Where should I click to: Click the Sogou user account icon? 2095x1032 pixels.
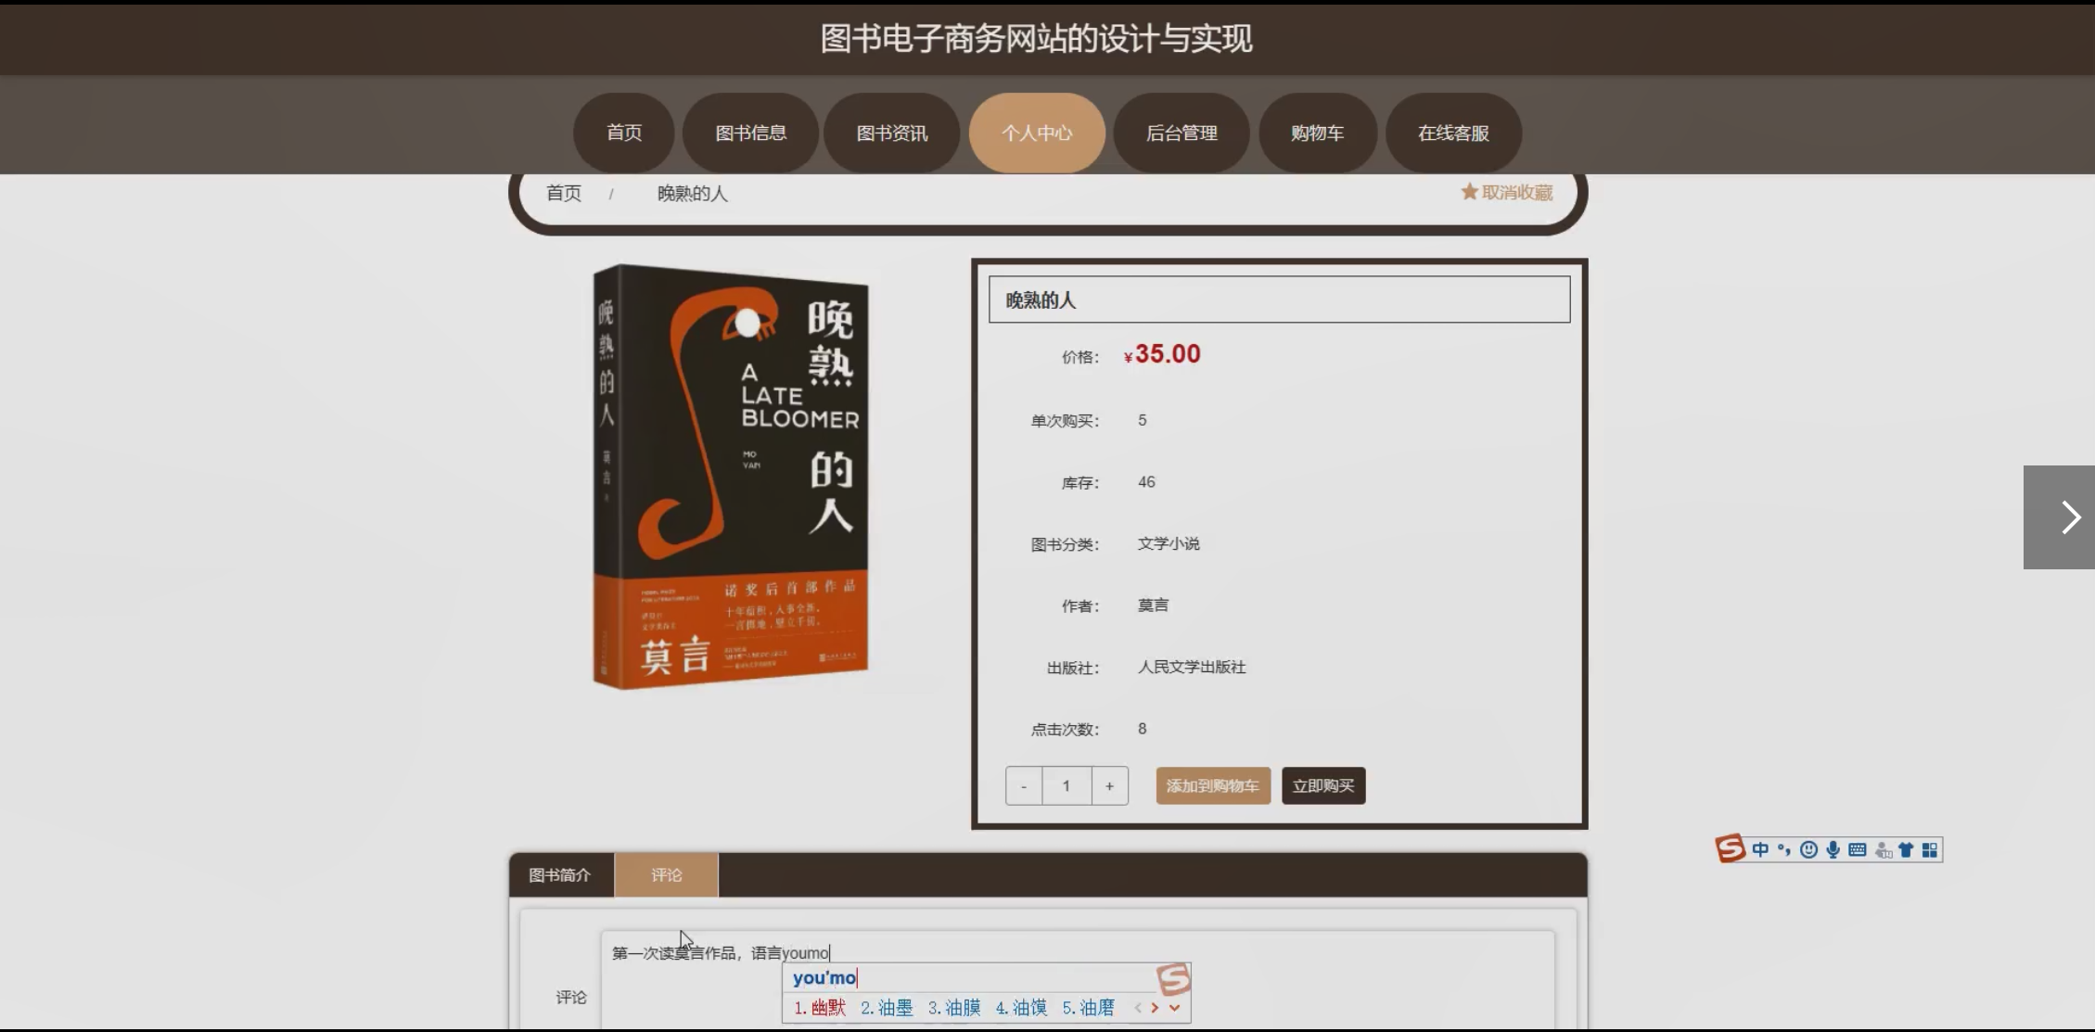click(1883, 850)
